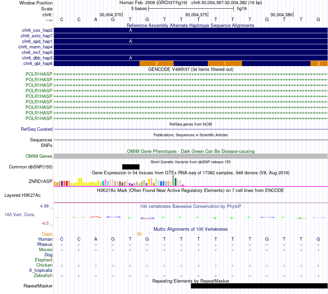Click the ZNRD1ASP expression bar chart

119,181
